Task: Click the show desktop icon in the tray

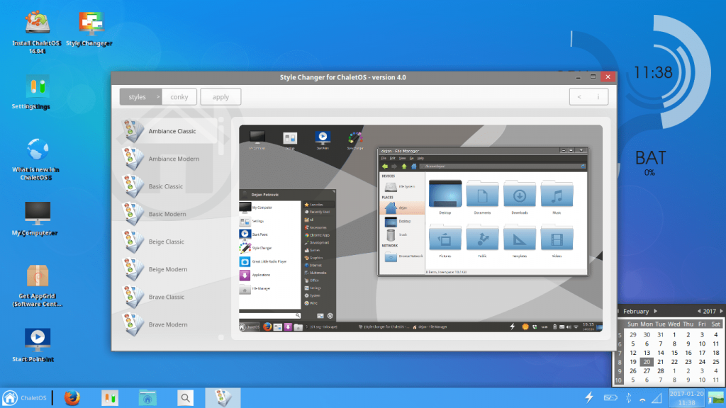Action: coord(716,398)
